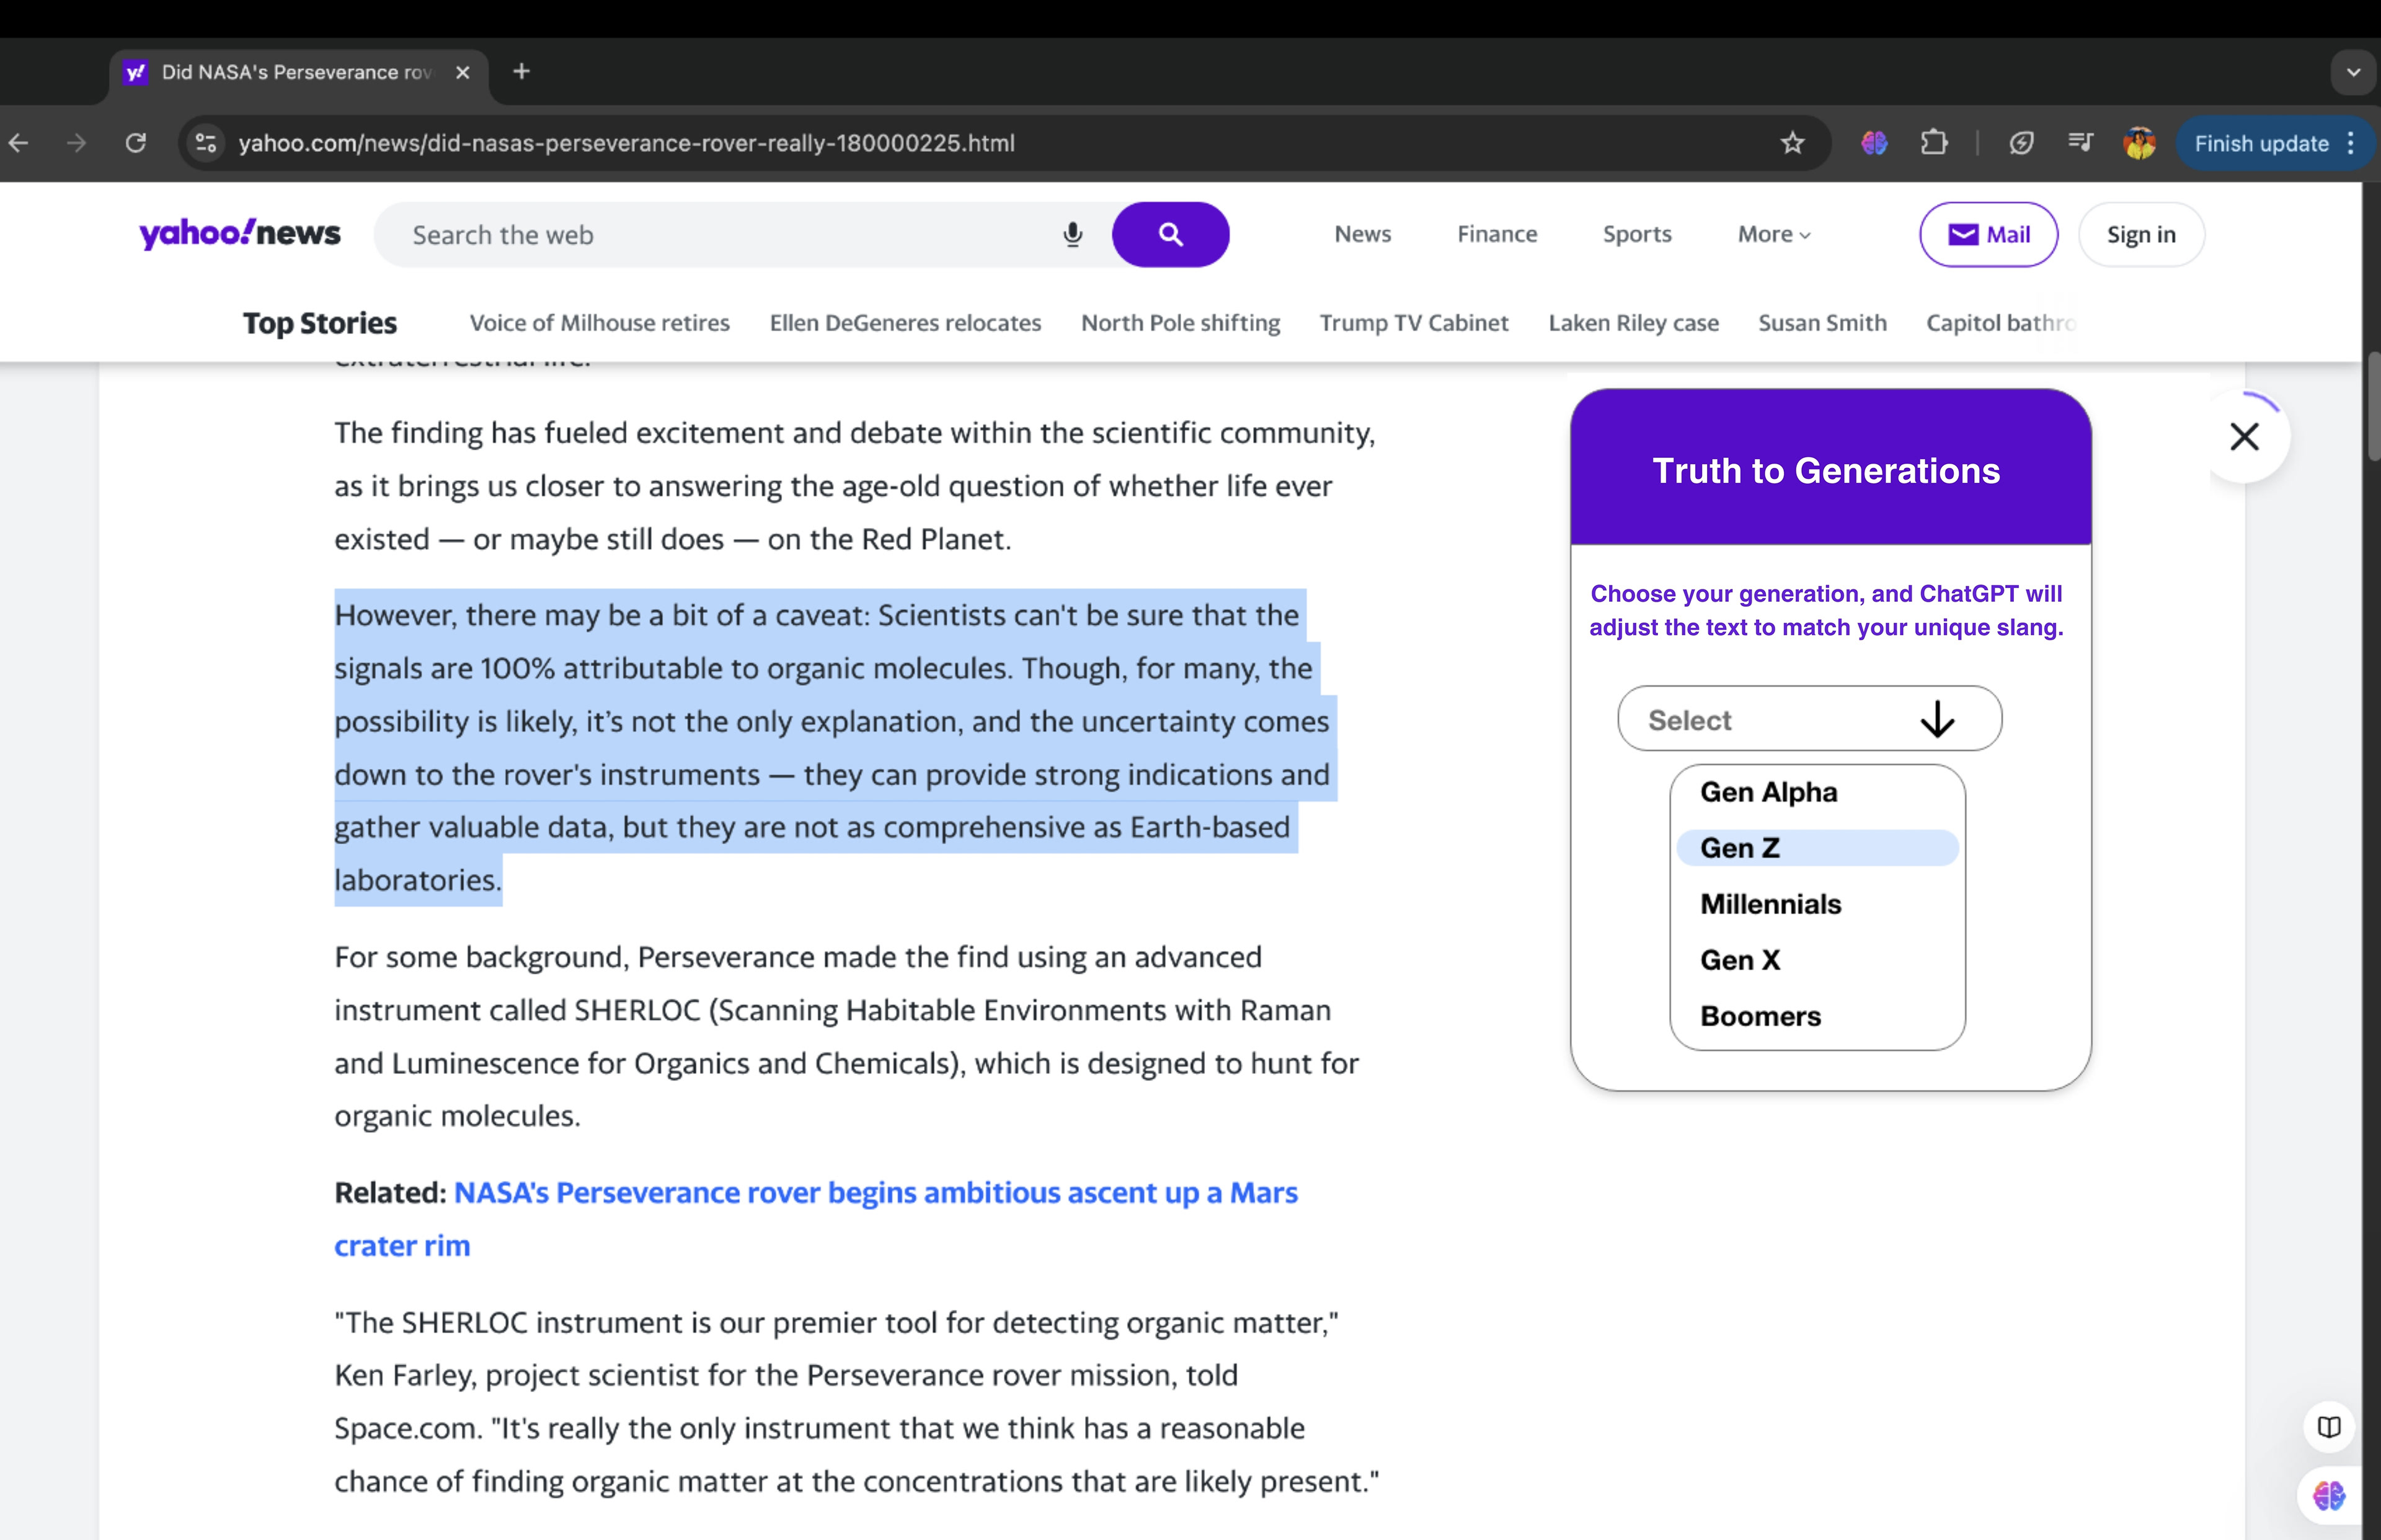The image size is (2381, 1540).
Task: Open the Sports section link
Action: 1637,234
